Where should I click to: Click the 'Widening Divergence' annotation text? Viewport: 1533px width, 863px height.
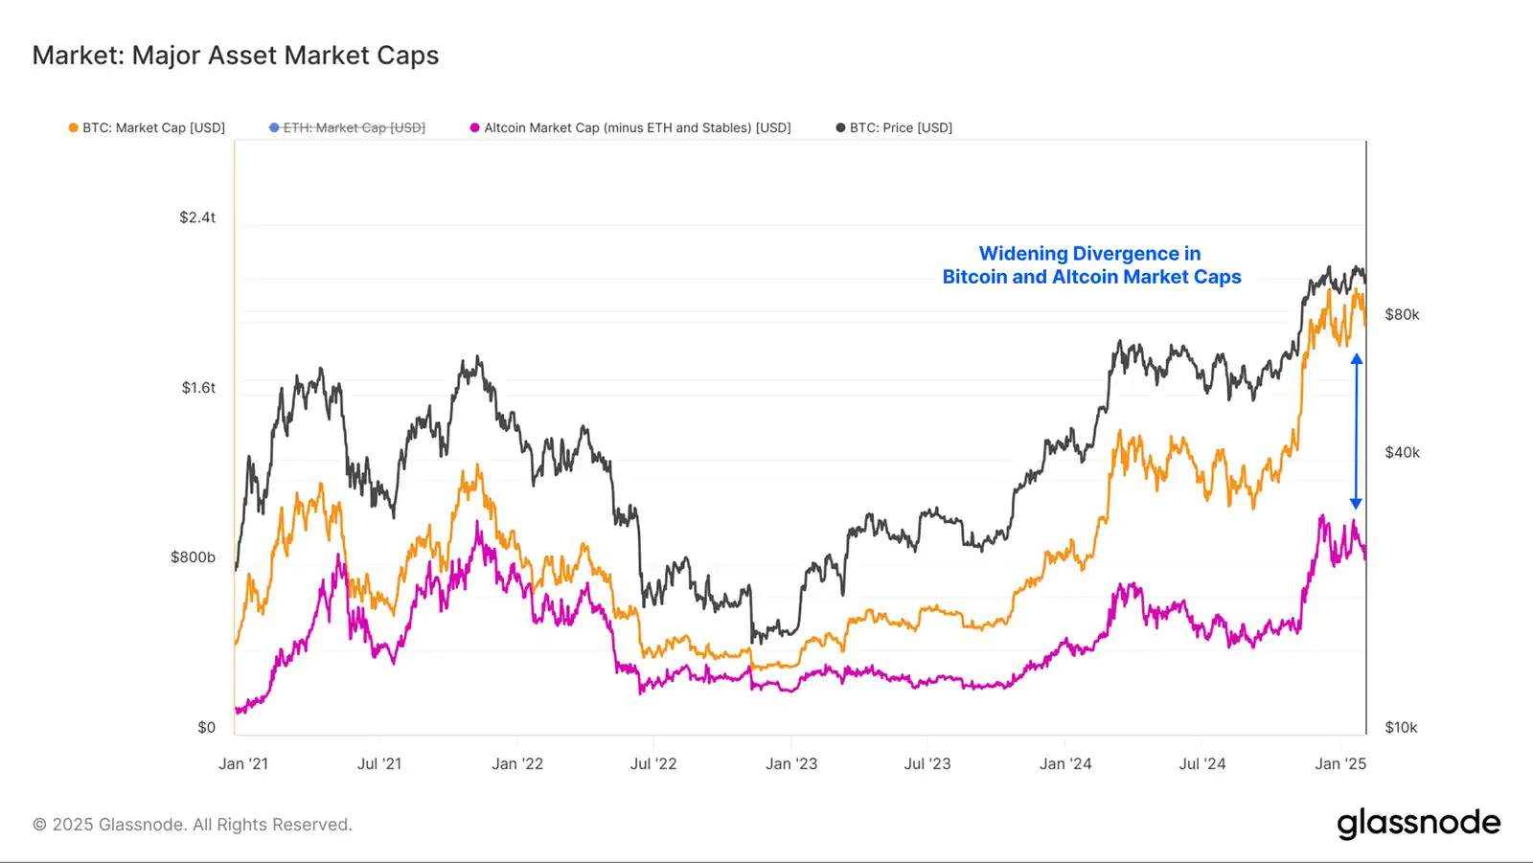tap(1090, 265)
